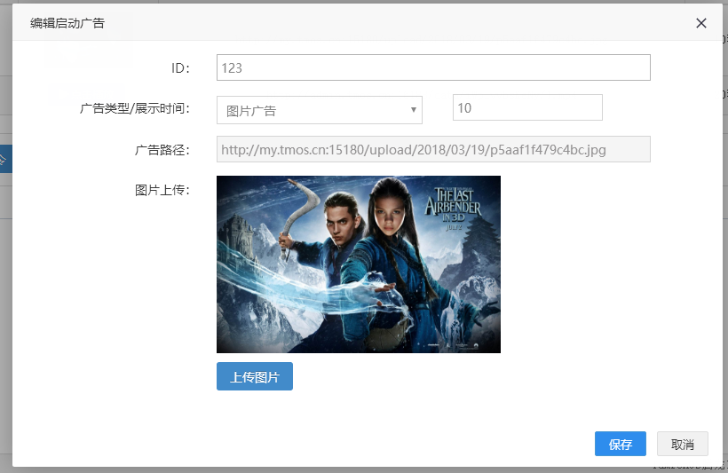Click the 广告路径 URL field
Image resolution: width=728 pixels, height=473 pixels.
[433, 149]
